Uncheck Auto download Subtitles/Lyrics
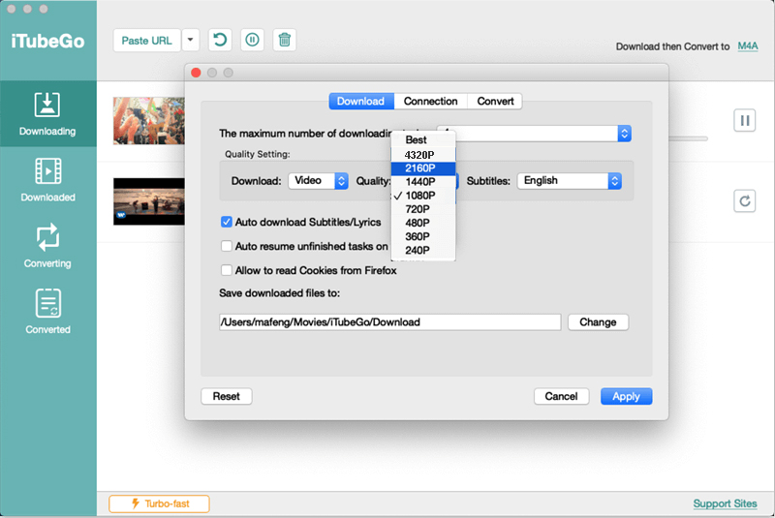Screen dimensions: 775x518 click(227, 223)
